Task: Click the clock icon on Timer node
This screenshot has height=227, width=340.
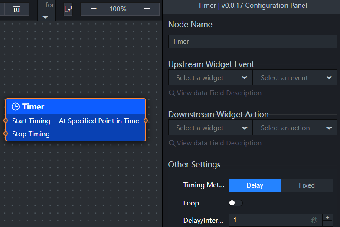Action: tap(16, 106)
